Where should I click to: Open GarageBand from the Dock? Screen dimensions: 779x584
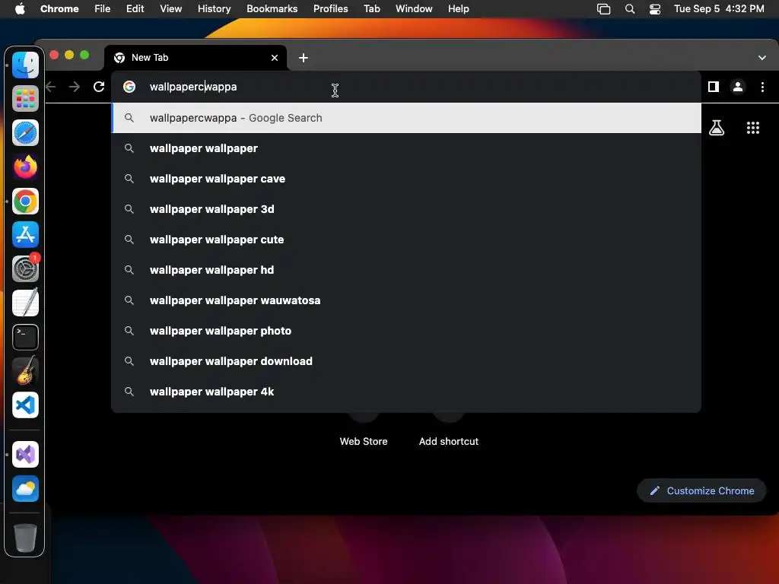(x=25, y=370)
